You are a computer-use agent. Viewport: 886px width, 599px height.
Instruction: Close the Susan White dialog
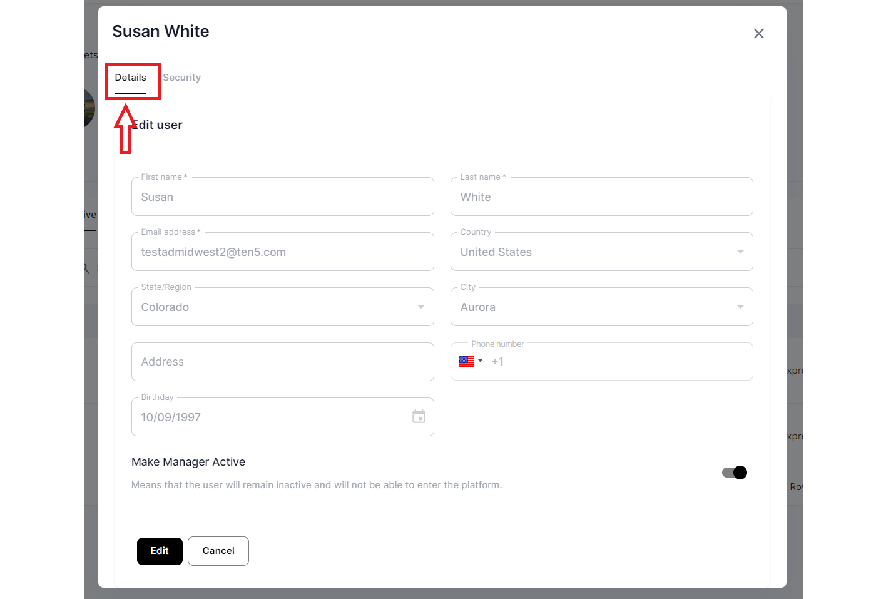758,34
